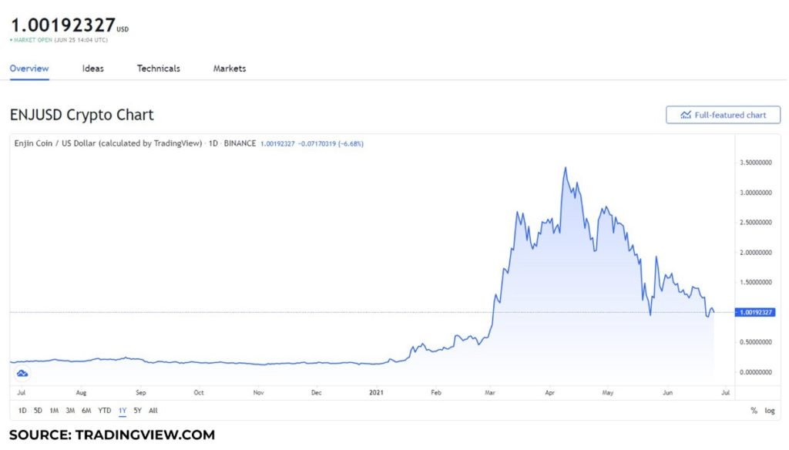The image size is (789, 450).
Task: Click the TradingView logo icon on chart
Action: [22, 374]
